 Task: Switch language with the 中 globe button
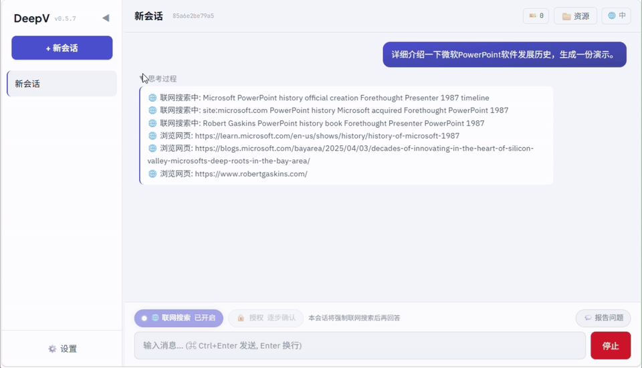tap(616, 16)
